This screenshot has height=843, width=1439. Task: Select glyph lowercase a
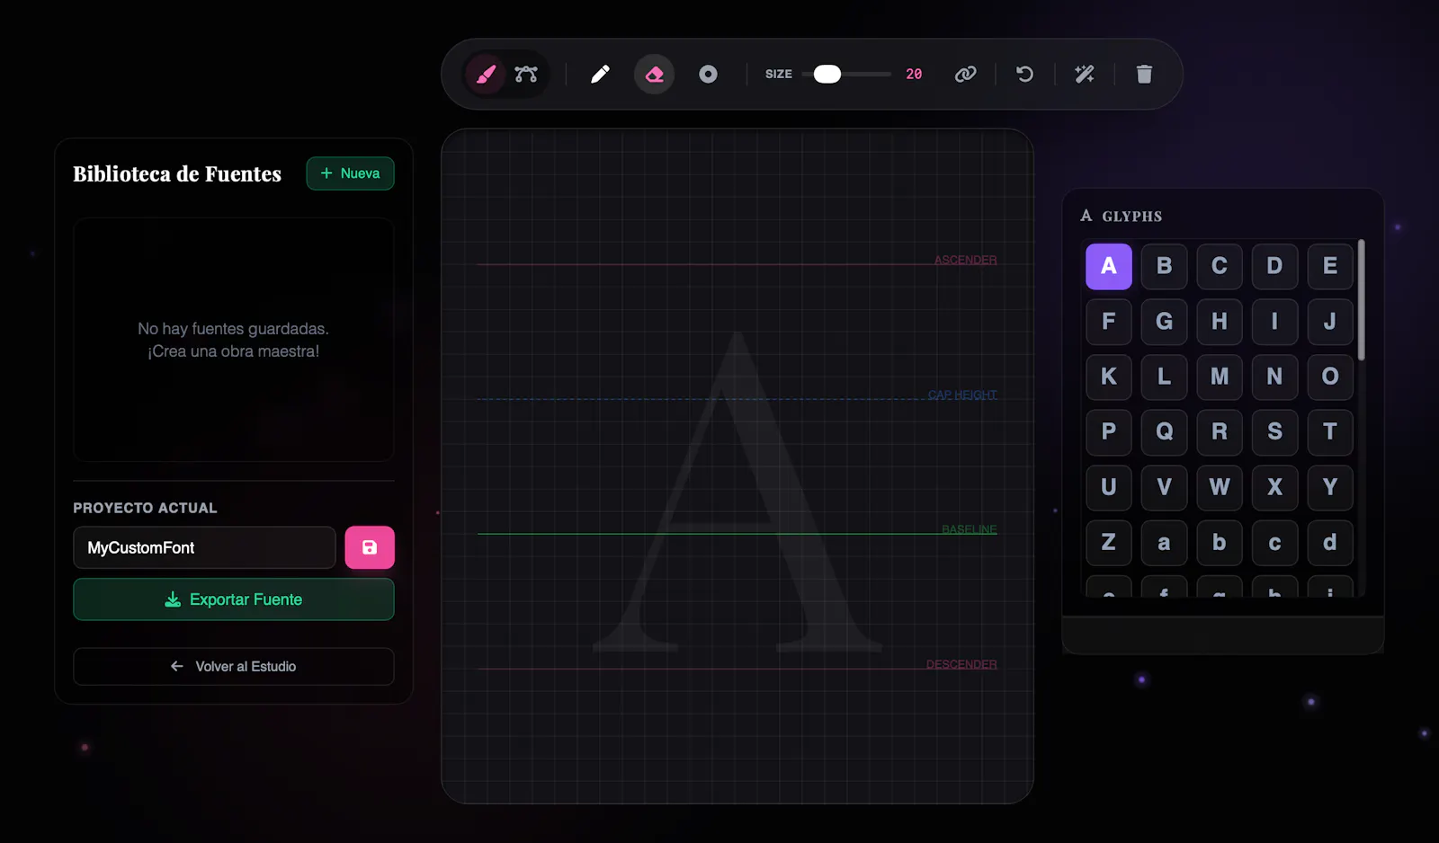(x=1164, y=543)
